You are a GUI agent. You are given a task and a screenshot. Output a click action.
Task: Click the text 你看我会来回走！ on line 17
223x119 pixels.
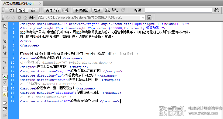(x=89, y=92)
